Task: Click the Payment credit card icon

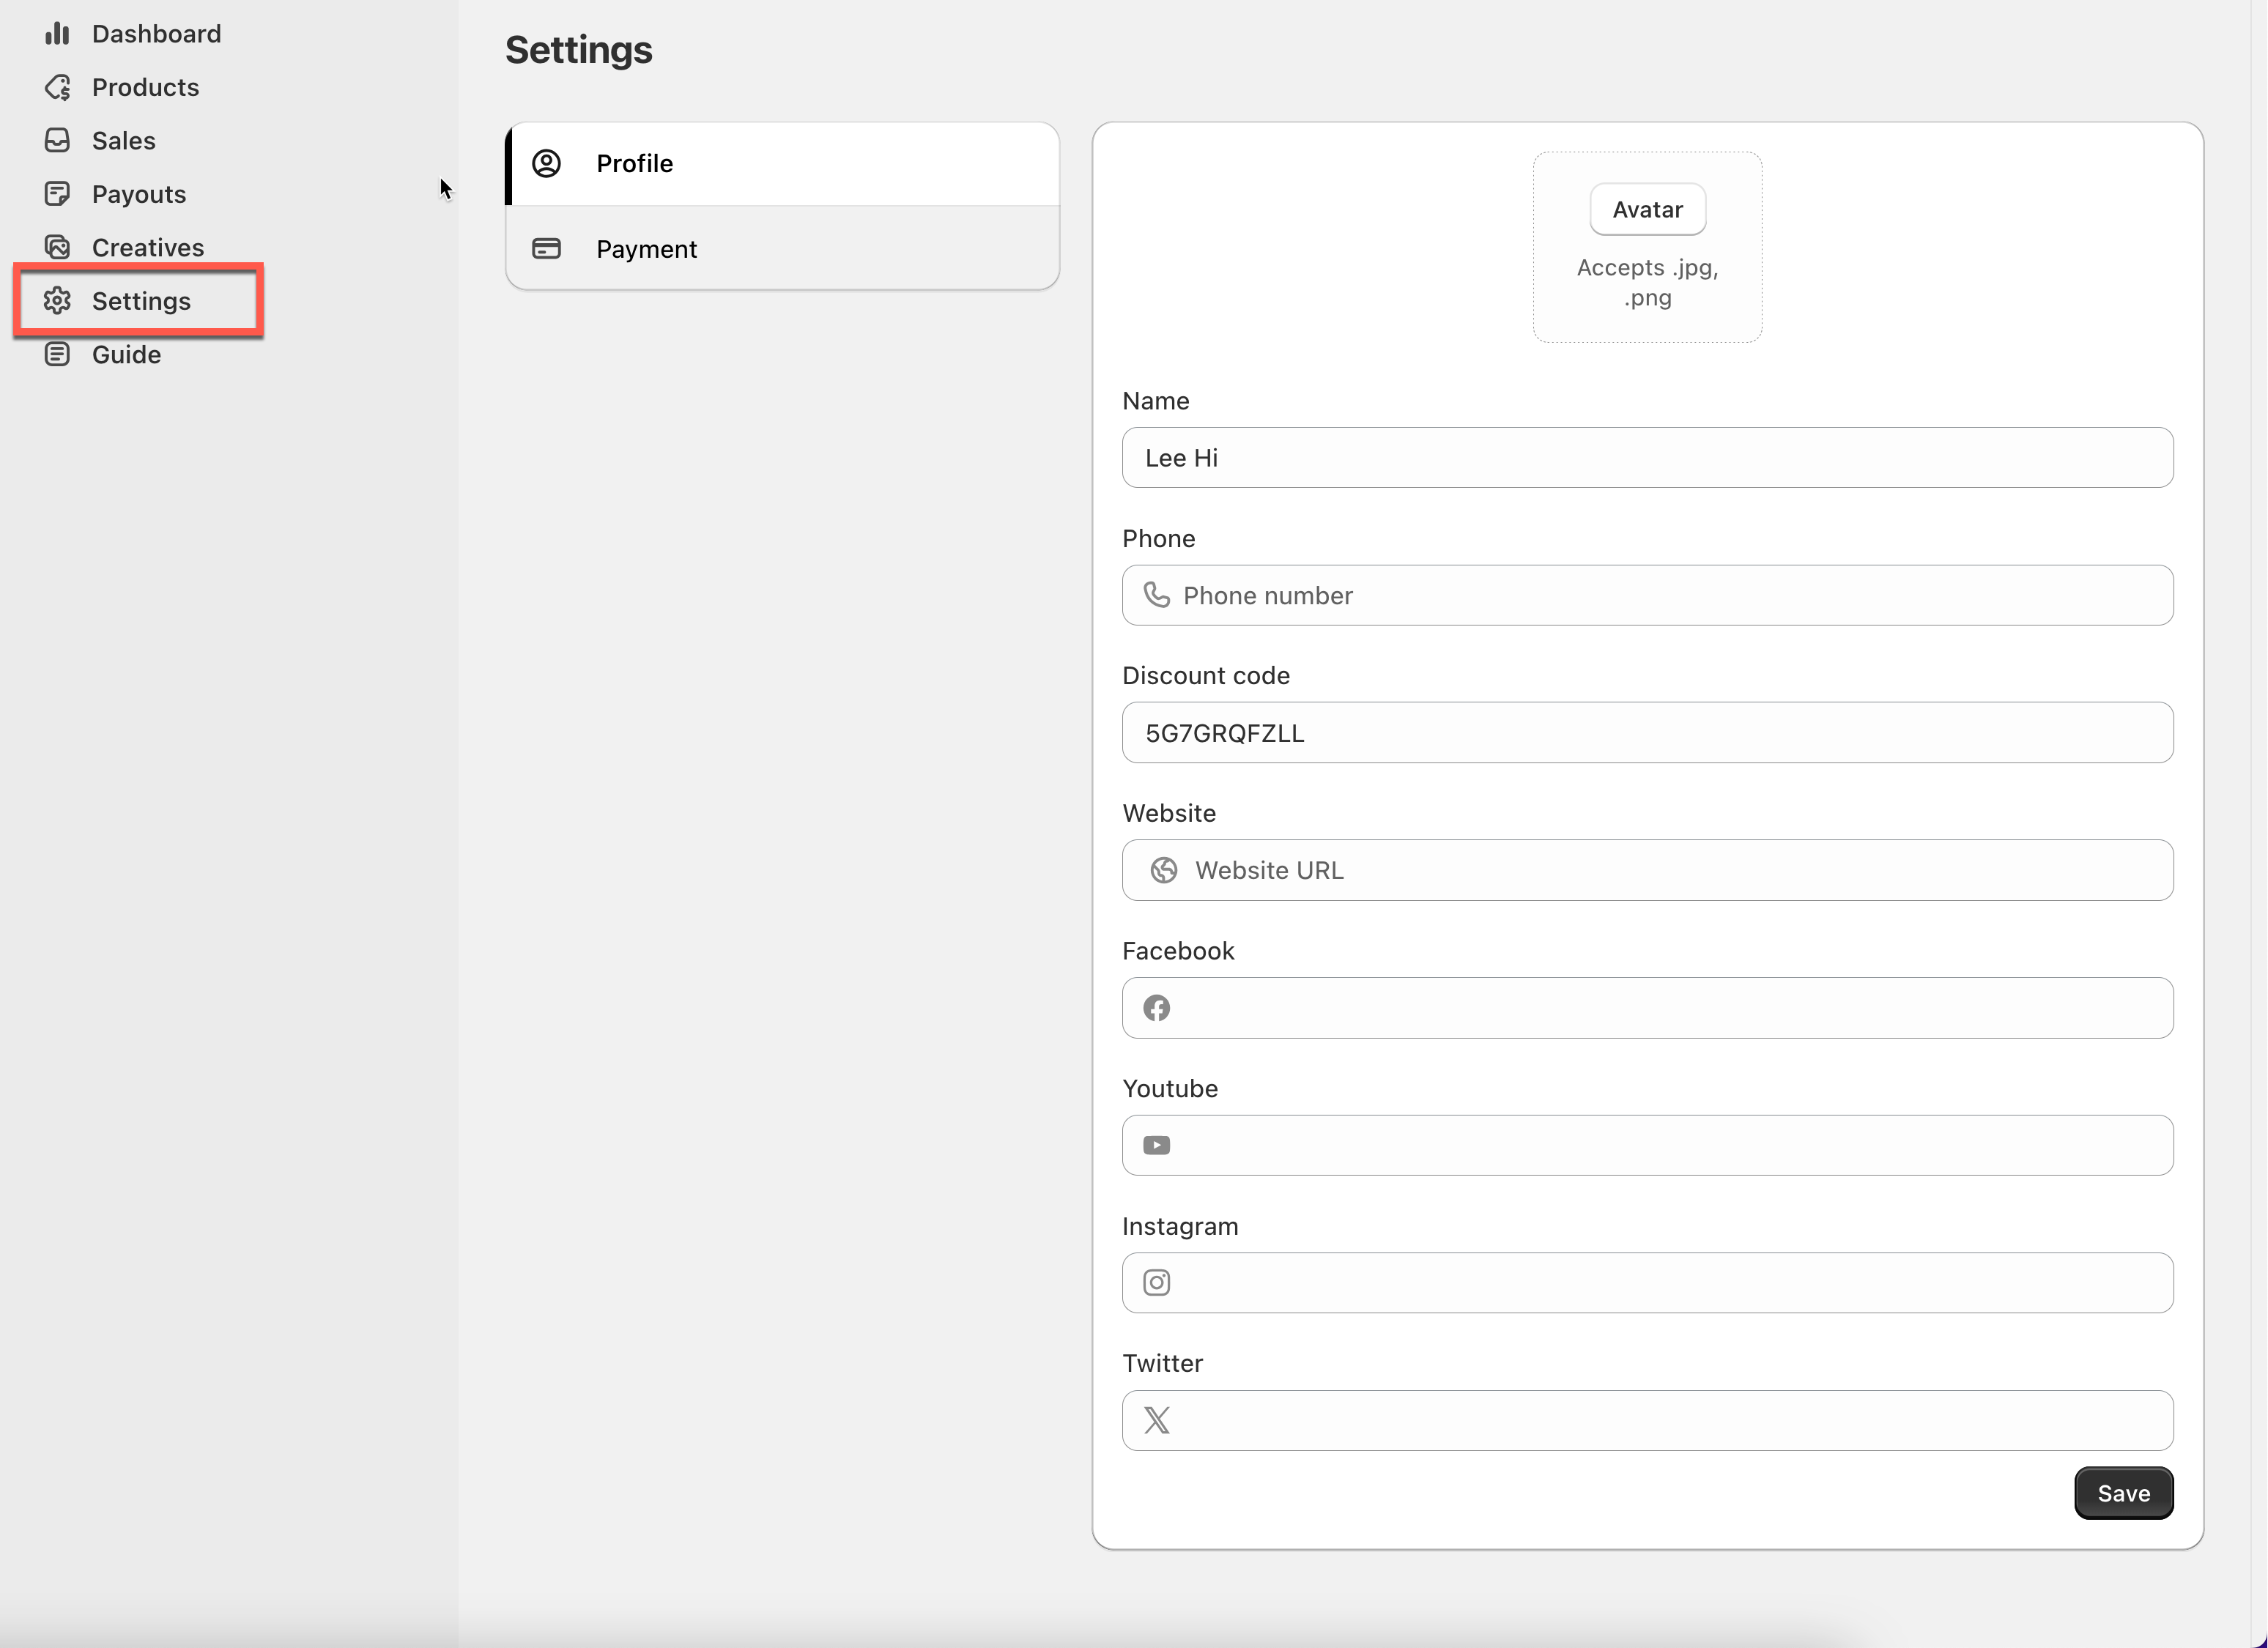Action: pos(546,249)
